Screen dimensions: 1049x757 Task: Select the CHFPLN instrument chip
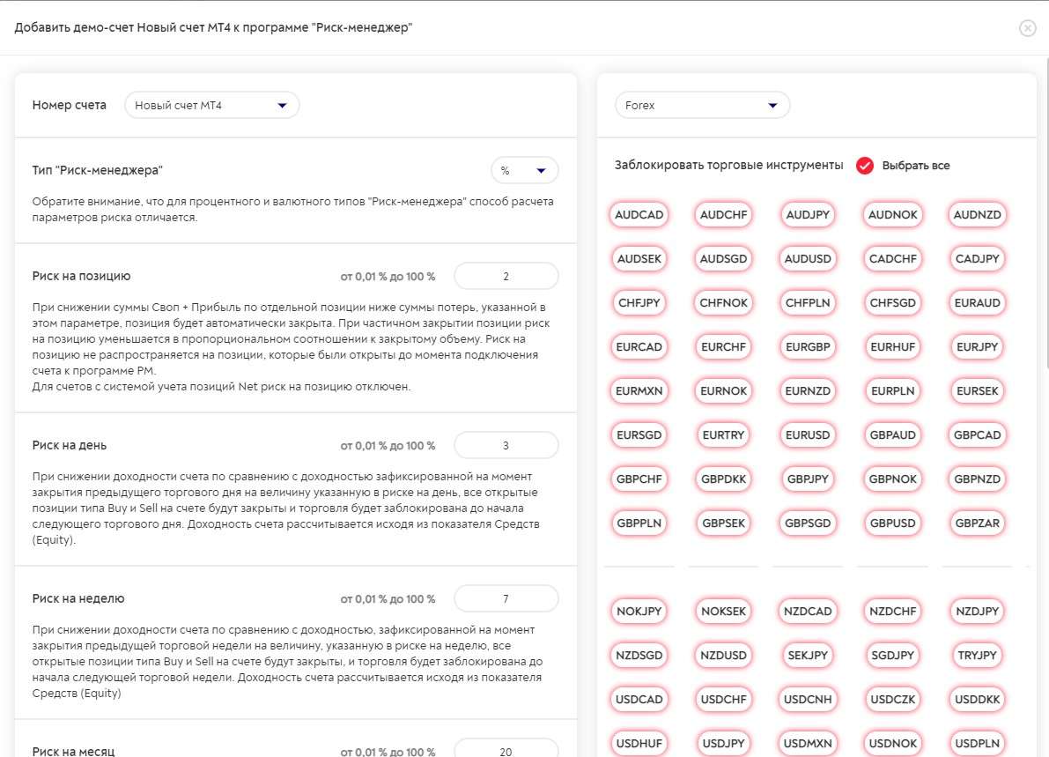(x=808, y=303)
